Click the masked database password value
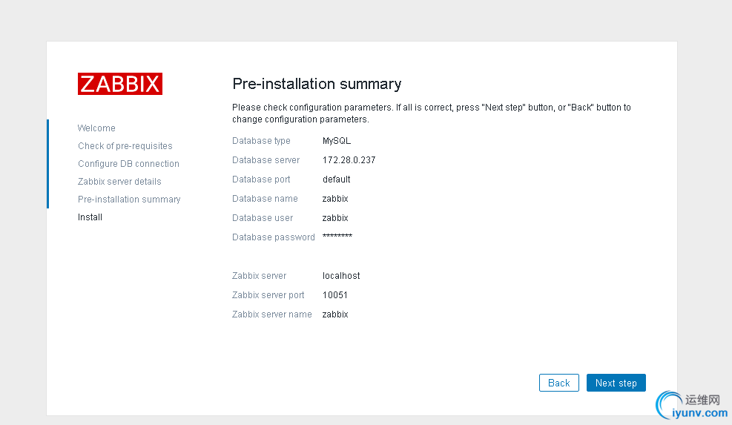Screen dimensions: 732x425 [x=337, y=236]
